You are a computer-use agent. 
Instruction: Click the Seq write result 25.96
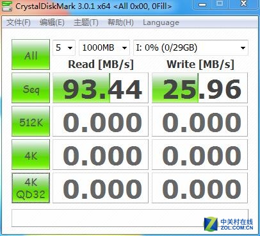click(200, 88)
